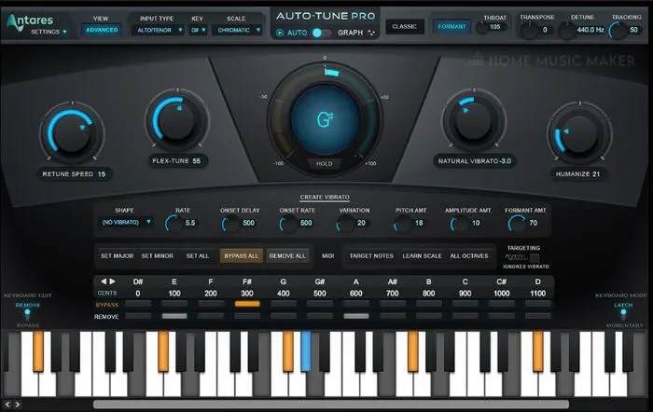Click the scale right arrow

113,282
